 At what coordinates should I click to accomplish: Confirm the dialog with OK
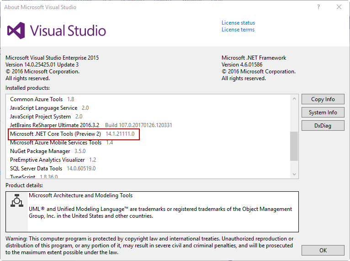click(323, 251)
